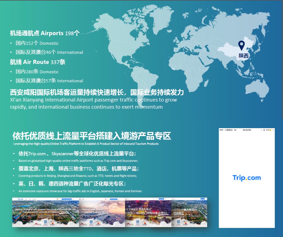Click the 27% battery level indicator
Screen dimensions: 283x237
tap(267, 130)
